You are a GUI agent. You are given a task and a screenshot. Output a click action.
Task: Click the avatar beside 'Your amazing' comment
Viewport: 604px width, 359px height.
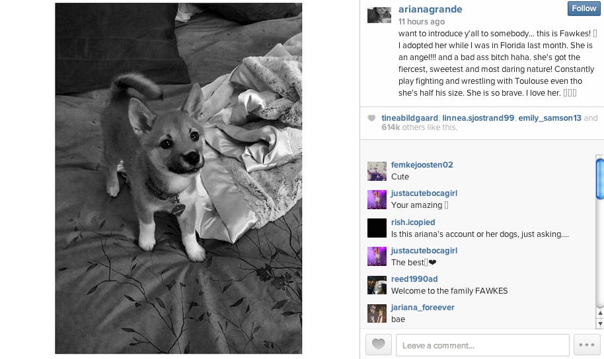377,199
